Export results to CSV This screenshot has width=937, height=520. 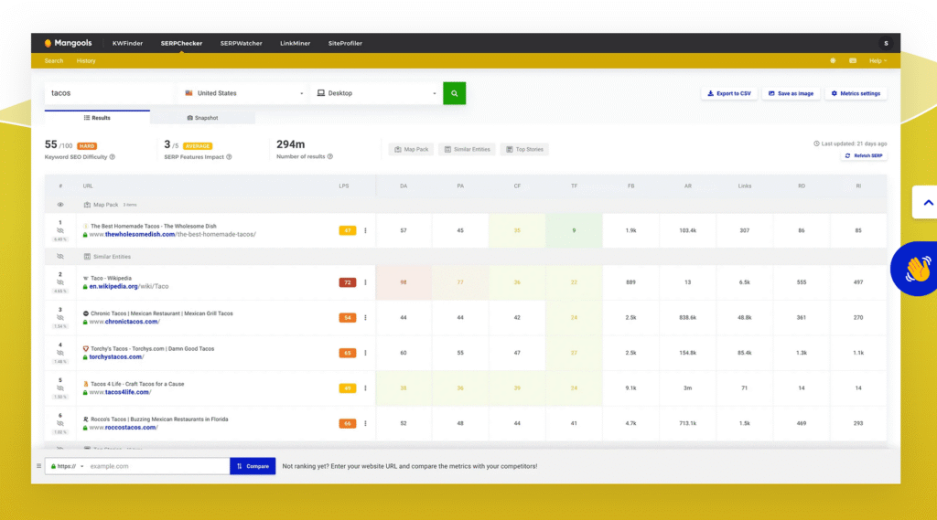point(729,93)
